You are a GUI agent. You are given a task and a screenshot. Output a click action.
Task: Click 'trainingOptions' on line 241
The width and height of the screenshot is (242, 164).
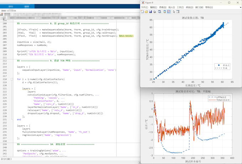click(x=40, y=150)
